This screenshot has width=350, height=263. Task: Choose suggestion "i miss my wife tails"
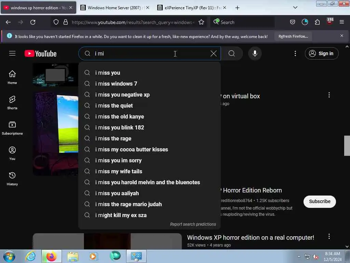tap(150, 171)
